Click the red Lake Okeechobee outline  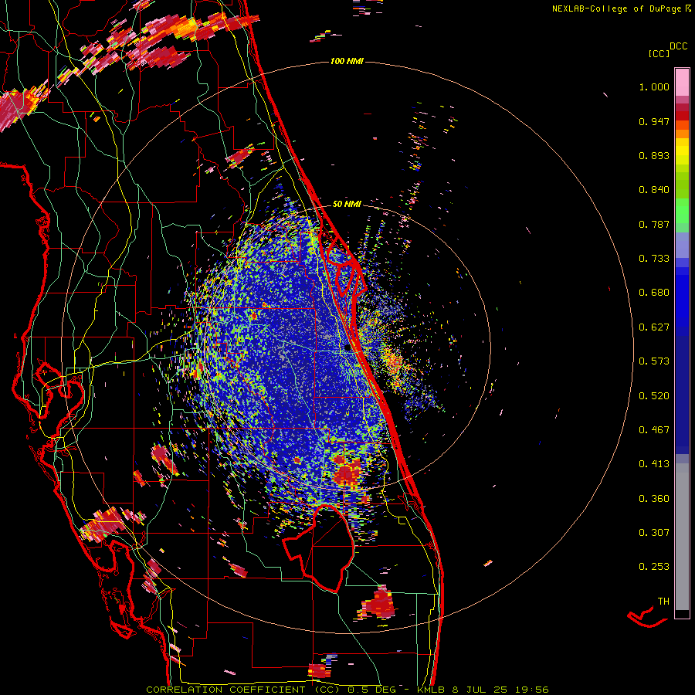pyautogui.click(x=319, y=548)
